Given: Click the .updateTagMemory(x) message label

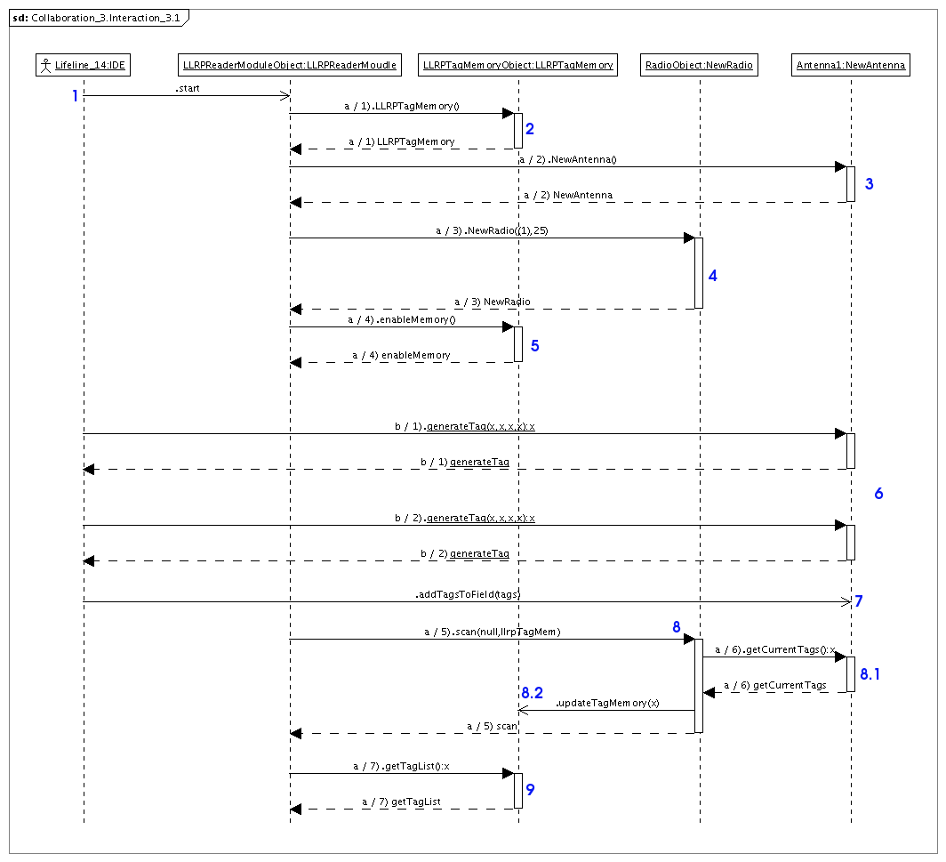Looking at the screenshot, I should 608,704.
